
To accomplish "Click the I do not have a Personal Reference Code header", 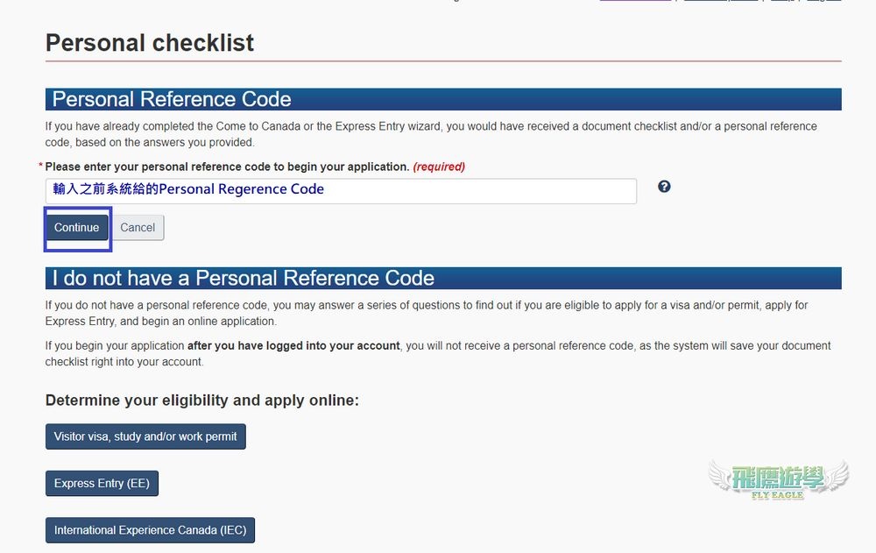I will 443,279.
